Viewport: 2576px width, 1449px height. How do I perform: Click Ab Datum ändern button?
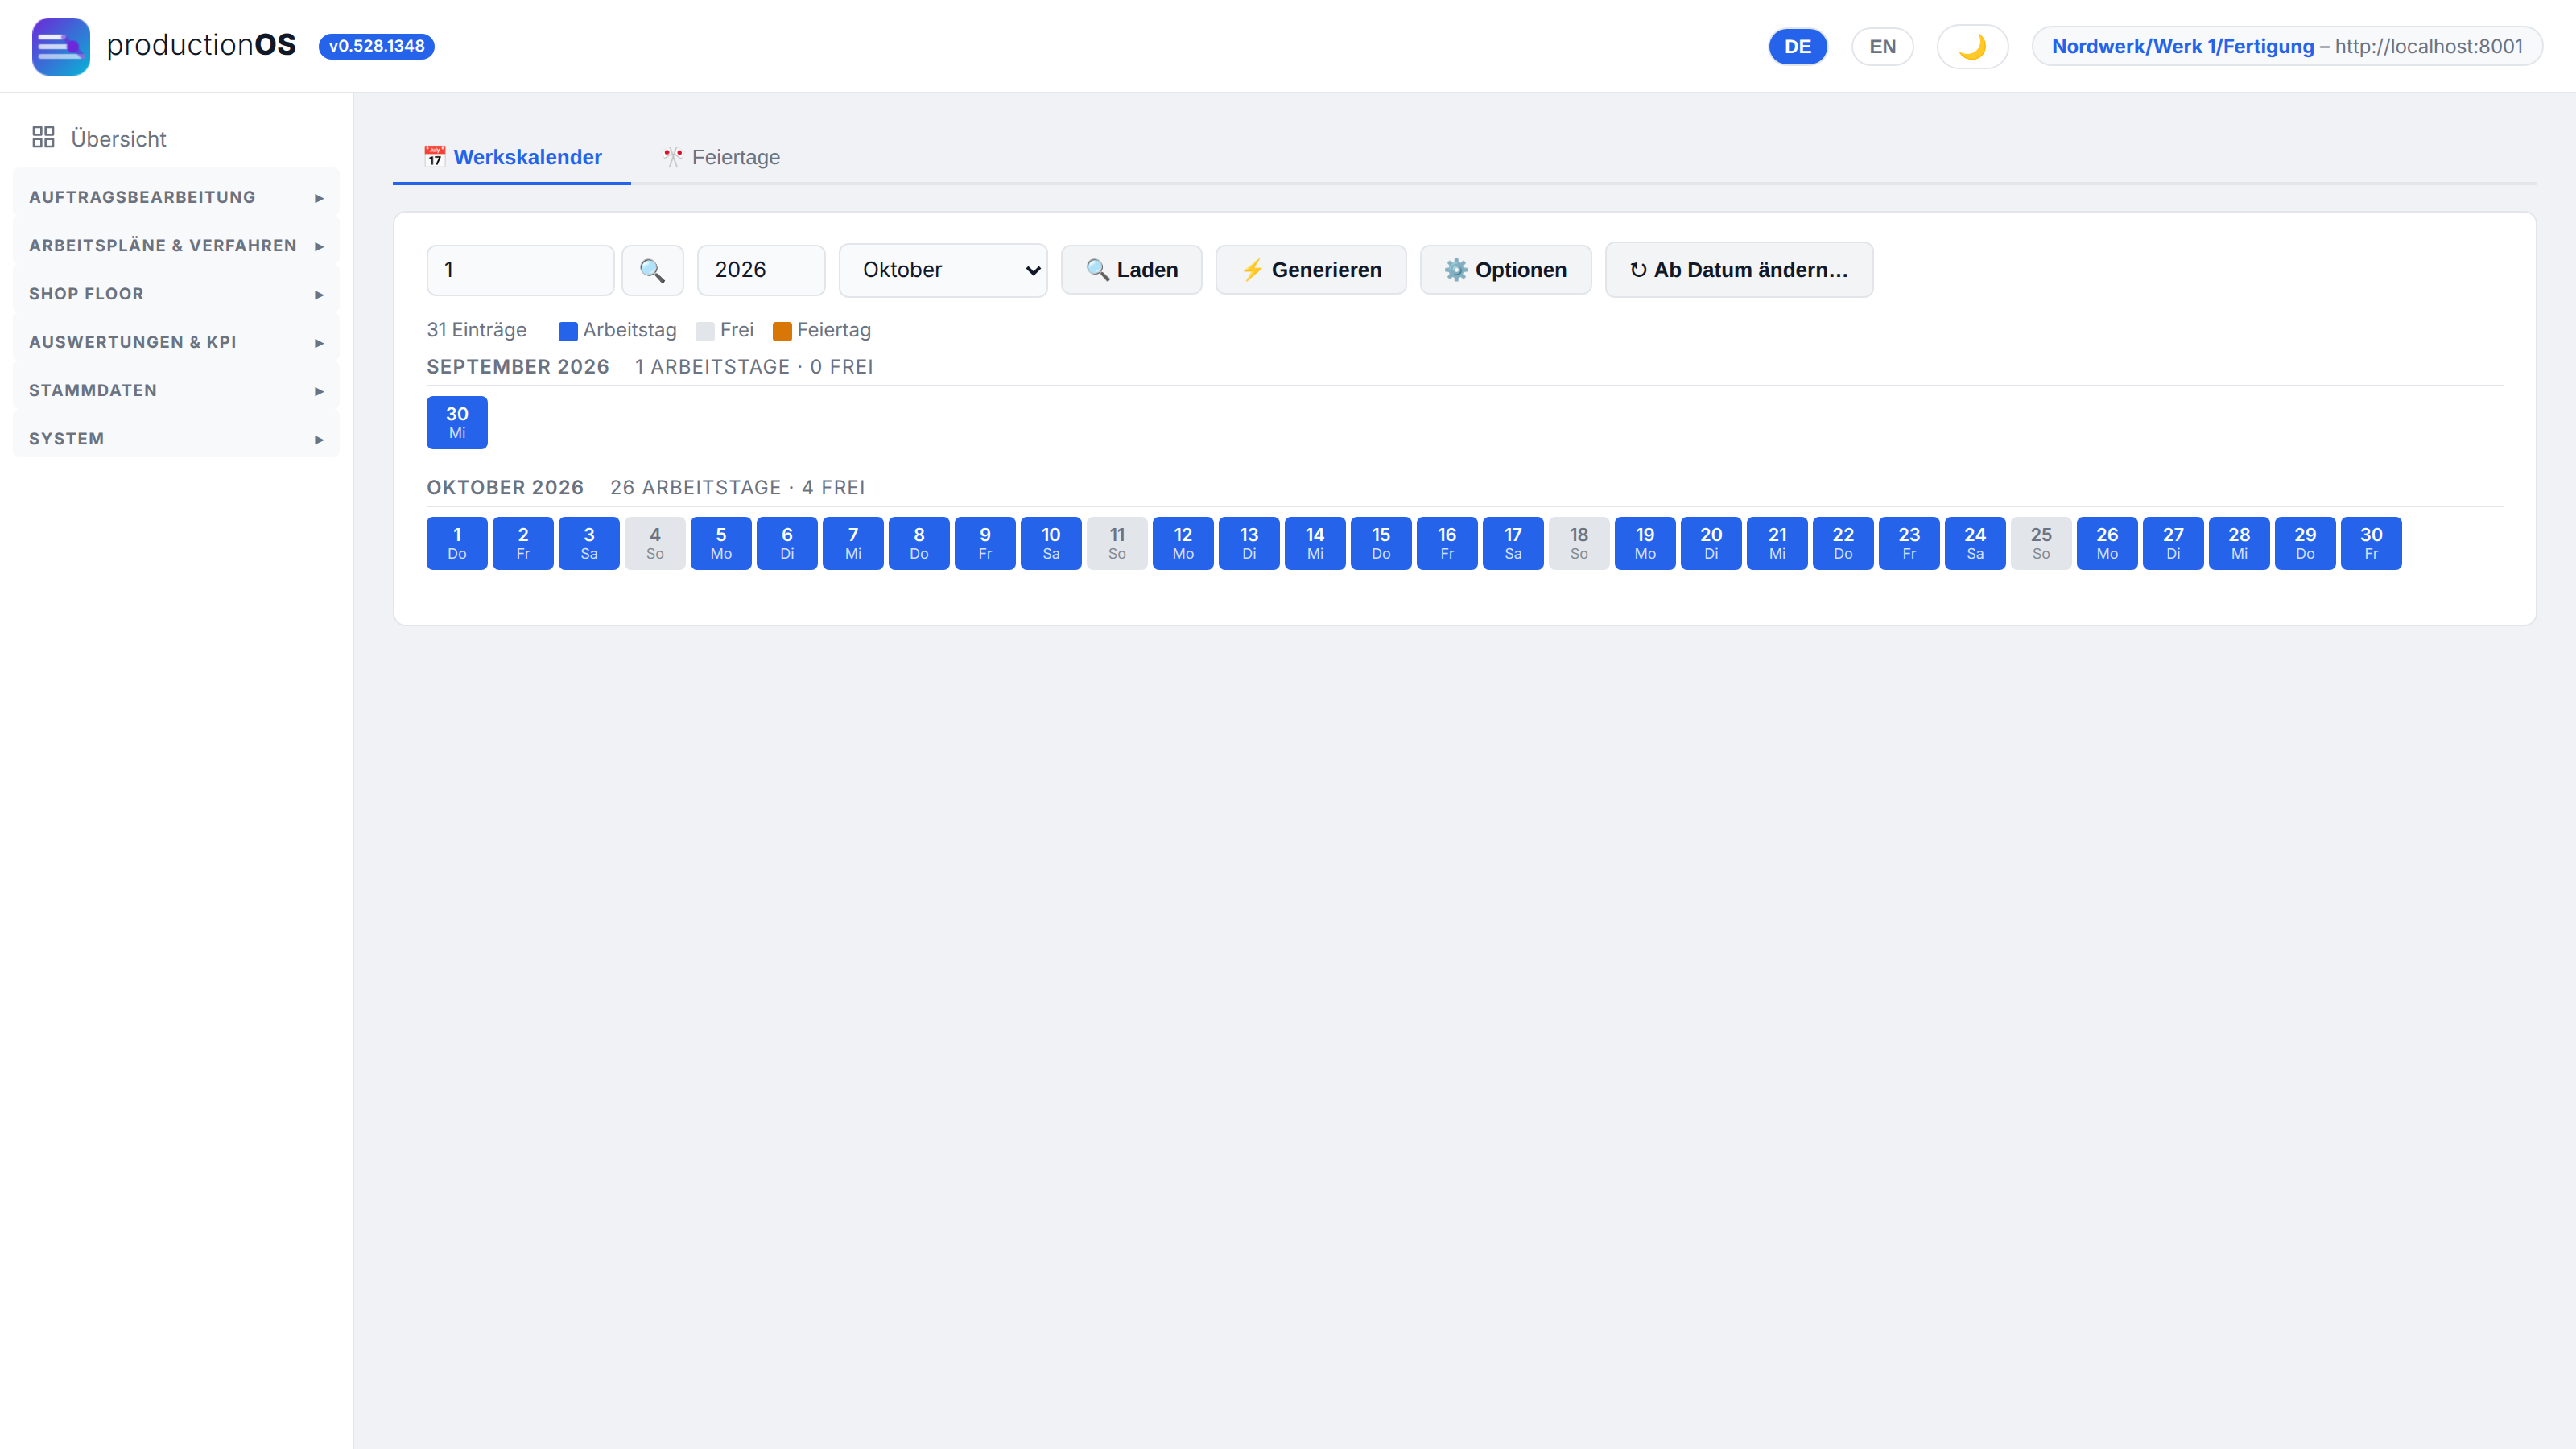1739,270
